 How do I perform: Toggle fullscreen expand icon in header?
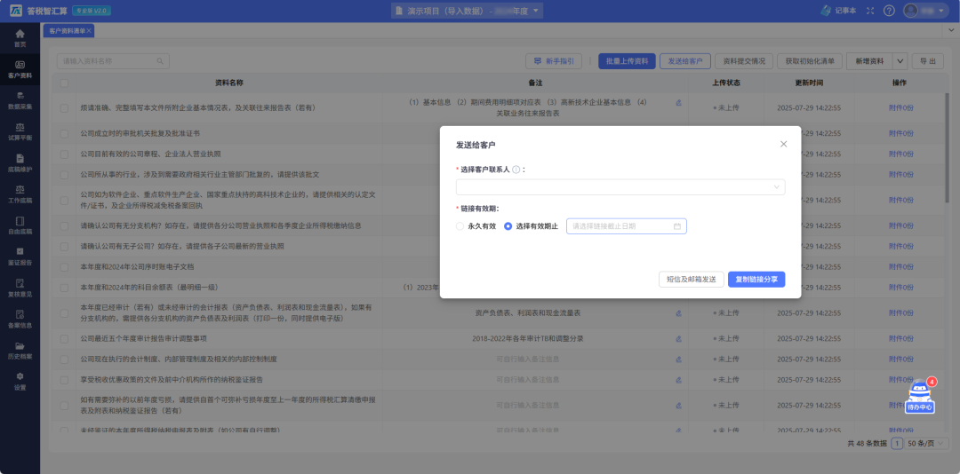coord(870,11)
